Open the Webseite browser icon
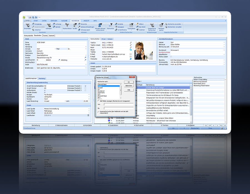Screen dimensions: 250x194 pos(131,59)
